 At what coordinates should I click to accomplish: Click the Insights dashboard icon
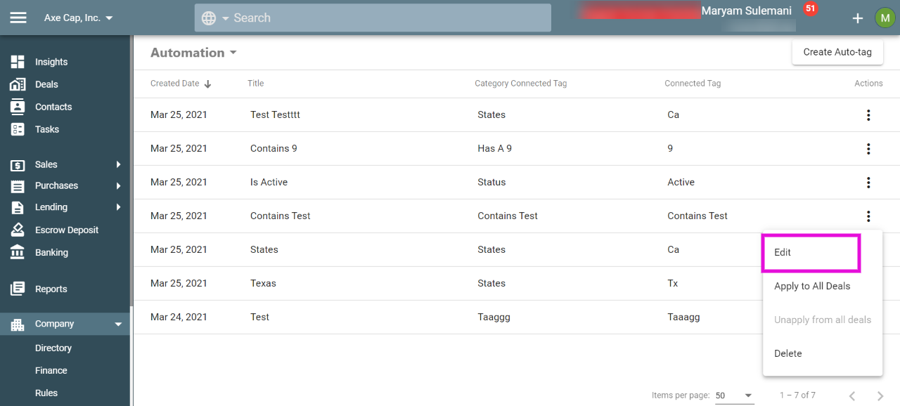[18, 62]
